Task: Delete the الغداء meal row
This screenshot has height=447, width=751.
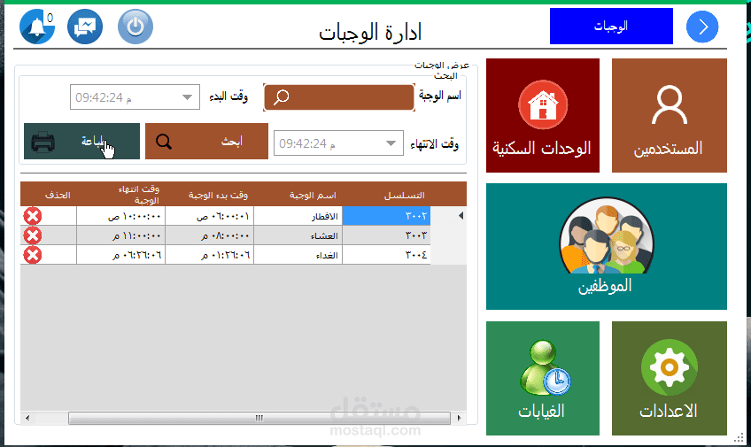Action: (33, 256)
